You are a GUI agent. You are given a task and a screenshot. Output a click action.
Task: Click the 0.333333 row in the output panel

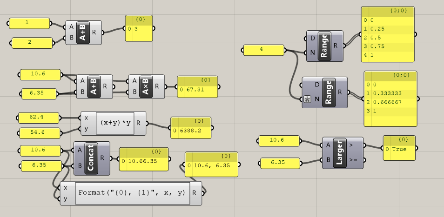(390, 93)
